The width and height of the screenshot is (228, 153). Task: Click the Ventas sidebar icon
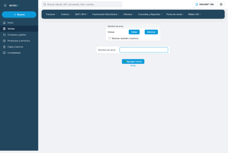coord(4,29)
